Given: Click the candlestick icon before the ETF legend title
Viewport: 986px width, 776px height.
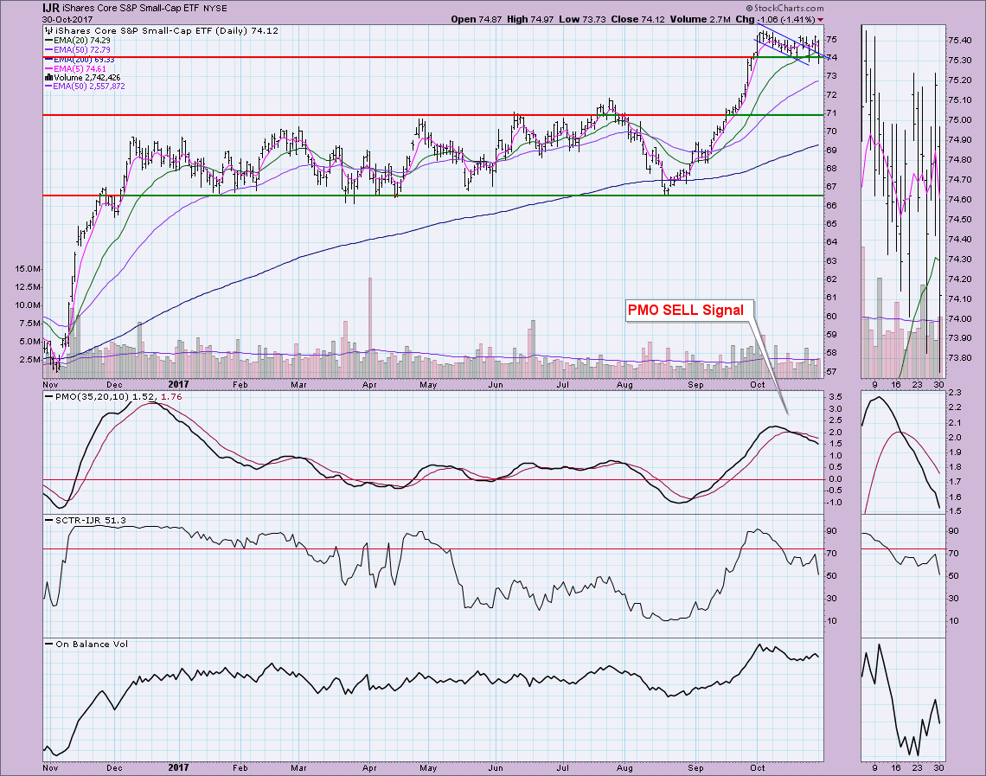Looking at the screenshot, I should pos(48,29).
